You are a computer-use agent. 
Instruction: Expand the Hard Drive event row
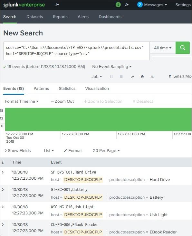pos(3,172)
